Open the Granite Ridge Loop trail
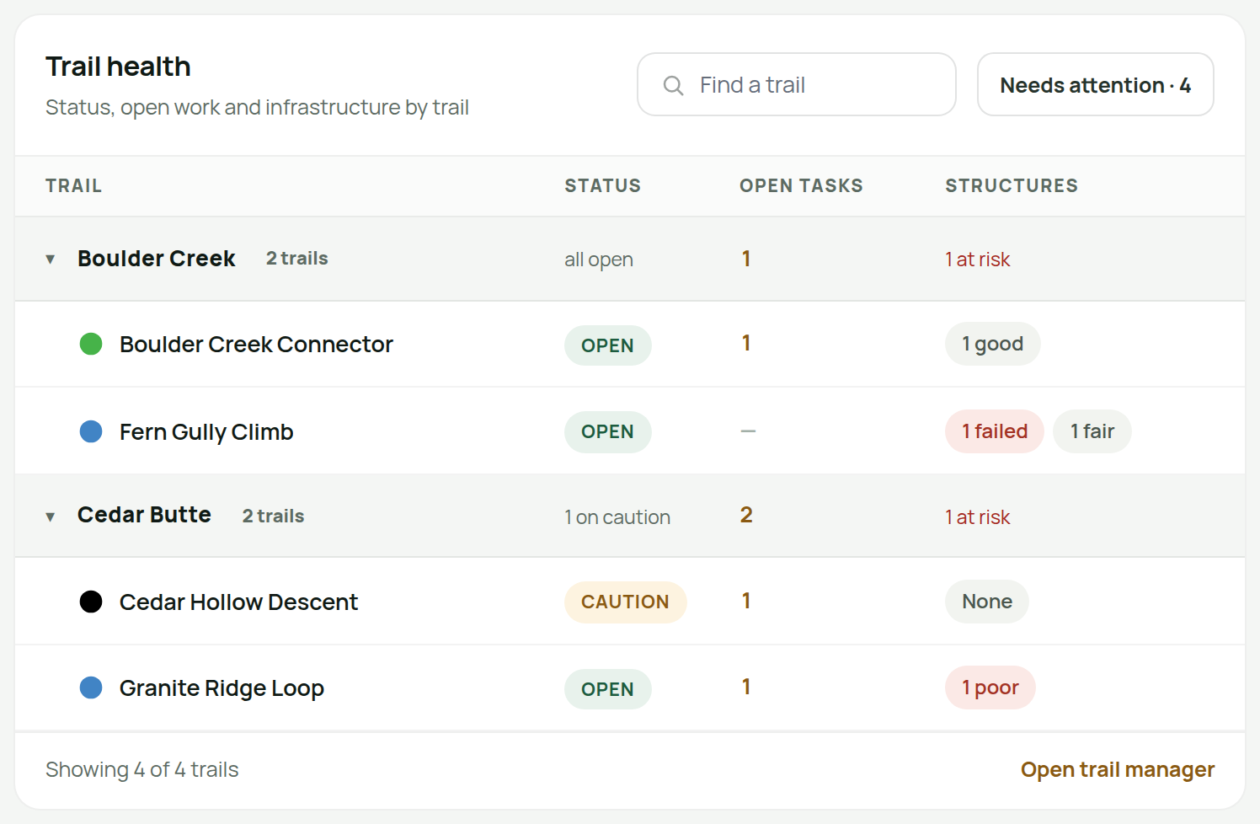This screenshot has width=1260, height=824. point(222,688)
